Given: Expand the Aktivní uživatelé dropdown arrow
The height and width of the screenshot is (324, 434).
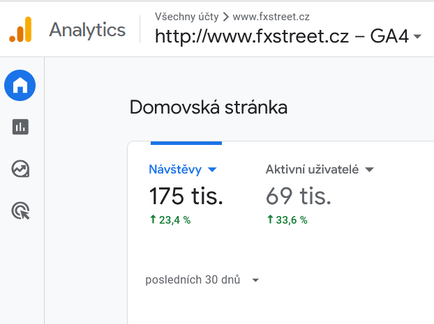Looking at the screenshot, I should tap(370, 169).
